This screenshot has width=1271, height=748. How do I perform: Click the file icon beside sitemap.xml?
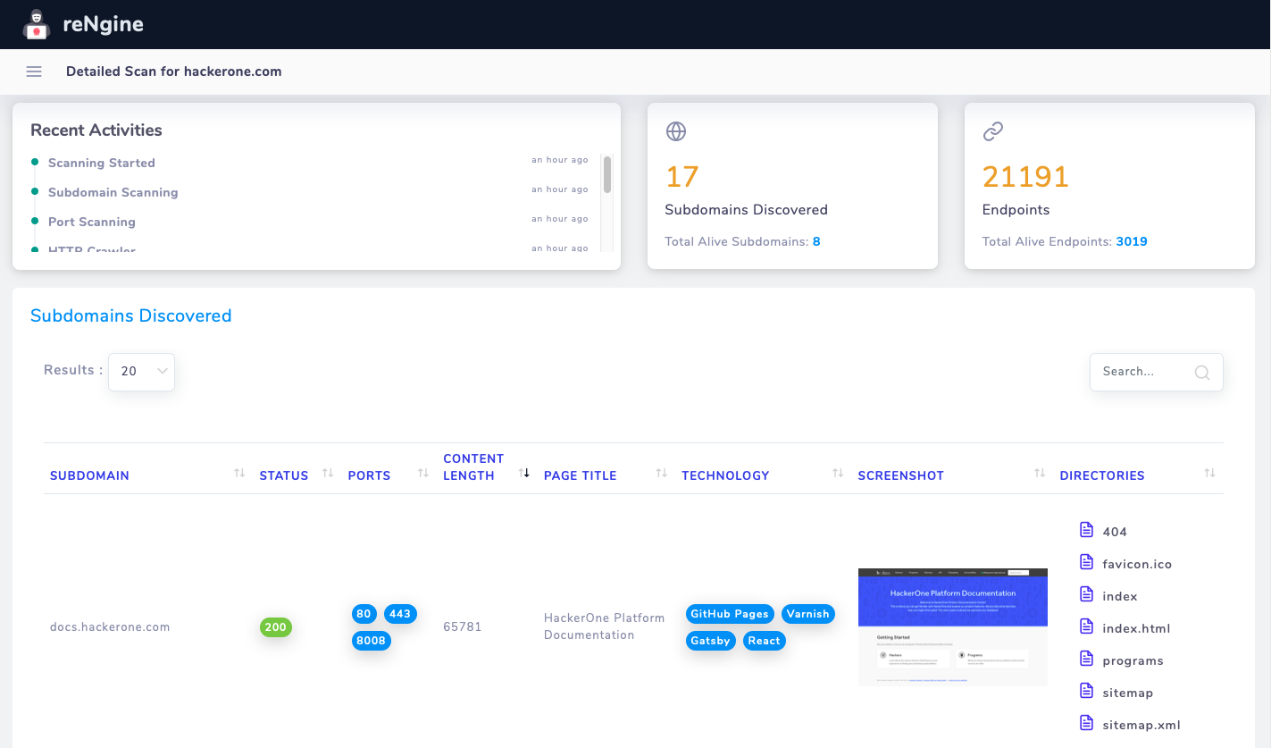pos(1087,723)
